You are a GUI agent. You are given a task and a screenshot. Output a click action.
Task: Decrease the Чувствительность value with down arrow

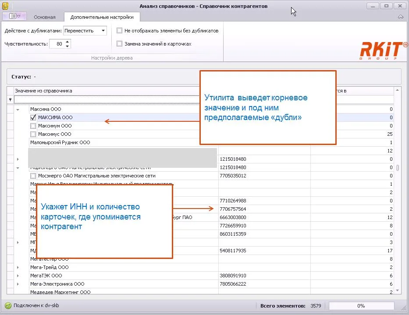click(x=67, y=46)
